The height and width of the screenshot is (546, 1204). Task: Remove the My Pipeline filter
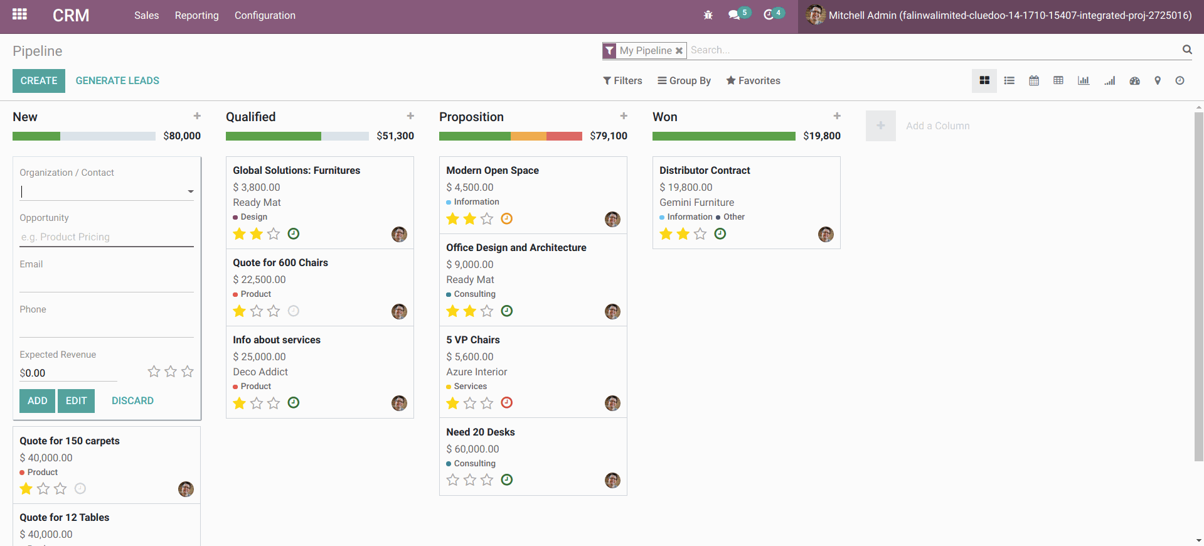679,51
